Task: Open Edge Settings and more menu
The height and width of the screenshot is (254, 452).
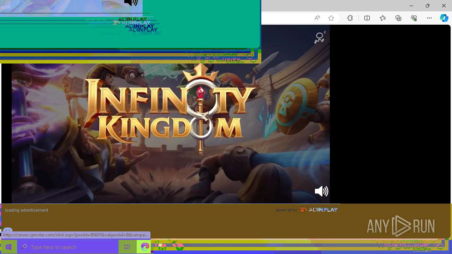Action: pos(429,18)
